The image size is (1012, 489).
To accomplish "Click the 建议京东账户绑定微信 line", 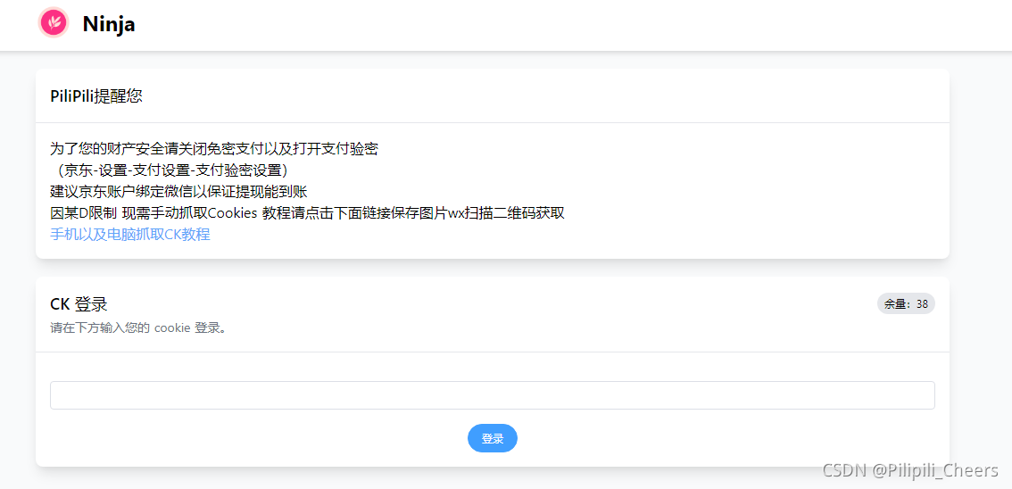I will click(178, 192).
